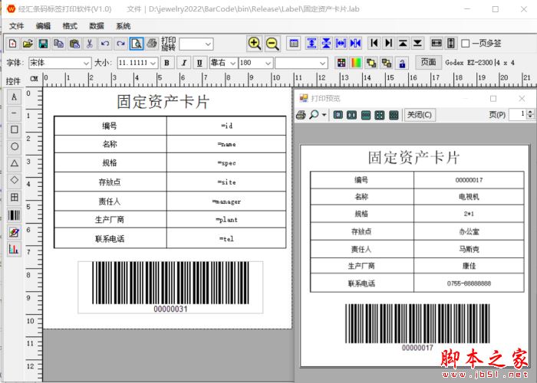Click 关闭(C) button in preview window
Image resolution: width=537 pixels, height=383 pixels.
[420, 115]
